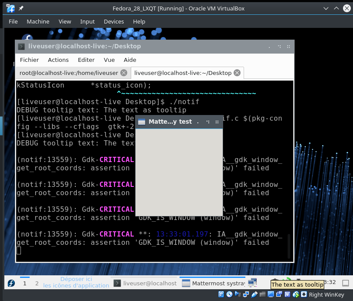Close the liveuser Desktop terminal tab
The width and height of the screenshot is (353, 301).
237,73
